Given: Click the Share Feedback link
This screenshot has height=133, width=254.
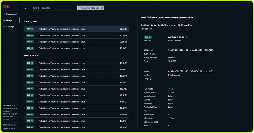Looking at the screenshot, I should point(9,125).
